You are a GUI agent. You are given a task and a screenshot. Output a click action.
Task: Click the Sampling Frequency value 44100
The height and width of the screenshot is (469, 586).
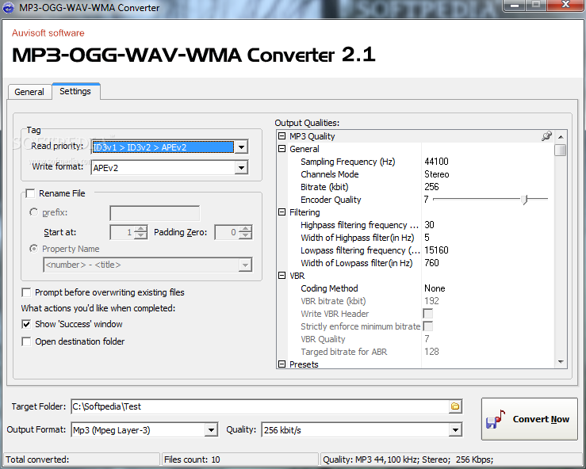pyautogui.click(x=436, y=162)
